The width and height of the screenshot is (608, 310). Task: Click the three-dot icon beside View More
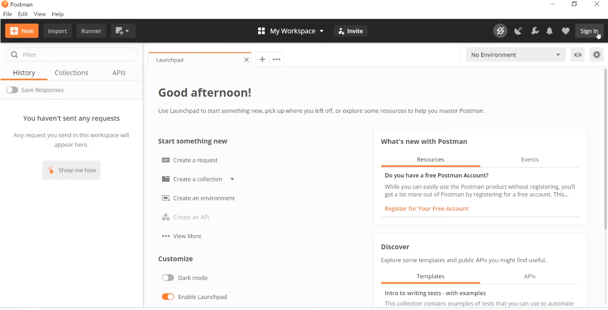(166, 236)
